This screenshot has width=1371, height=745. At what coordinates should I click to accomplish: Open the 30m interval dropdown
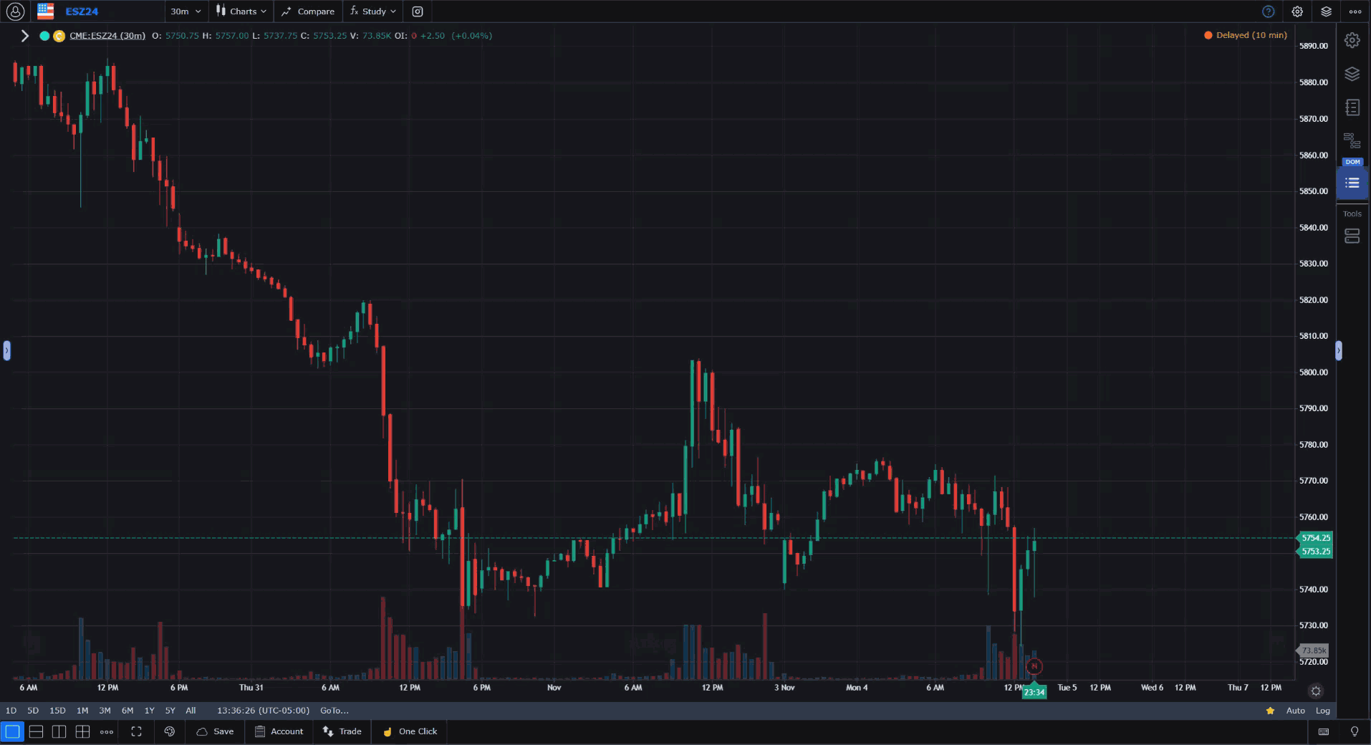tap(186, 11)
